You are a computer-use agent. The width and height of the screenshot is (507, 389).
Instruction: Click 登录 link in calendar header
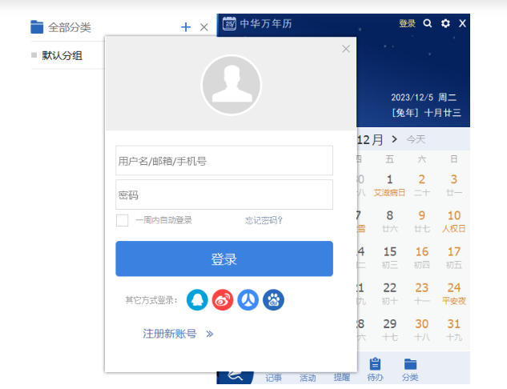click(407, 23)
